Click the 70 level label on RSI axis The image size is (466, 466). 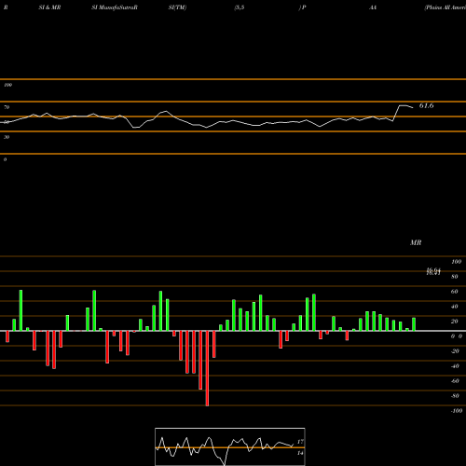coord(7,107)
